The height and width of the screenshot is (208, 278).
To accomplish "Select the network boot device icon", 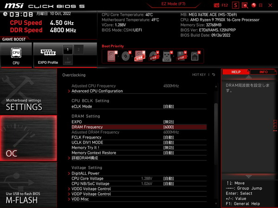I will pos(196,56).
